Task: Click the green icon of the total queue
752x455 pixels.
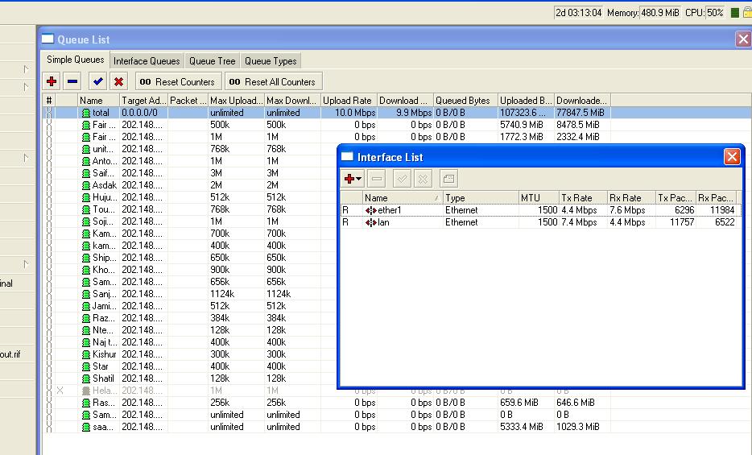Action: pyautogui.click(x=85, y=113)
